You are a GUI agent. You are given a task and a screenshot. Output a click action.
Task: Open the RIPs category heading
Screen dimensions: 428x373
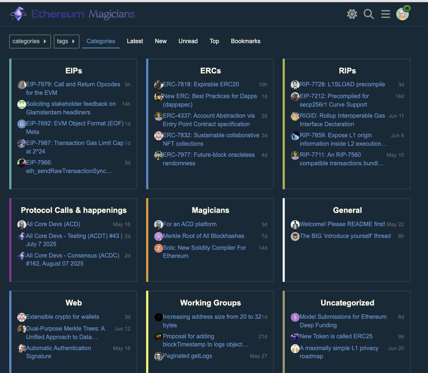tap(347, 71)
